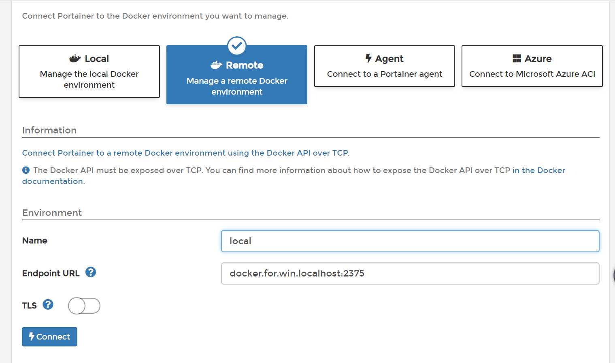Click the checkmark badge above Remote
This screenshot has height=363, width=615.
coord(237,46)
